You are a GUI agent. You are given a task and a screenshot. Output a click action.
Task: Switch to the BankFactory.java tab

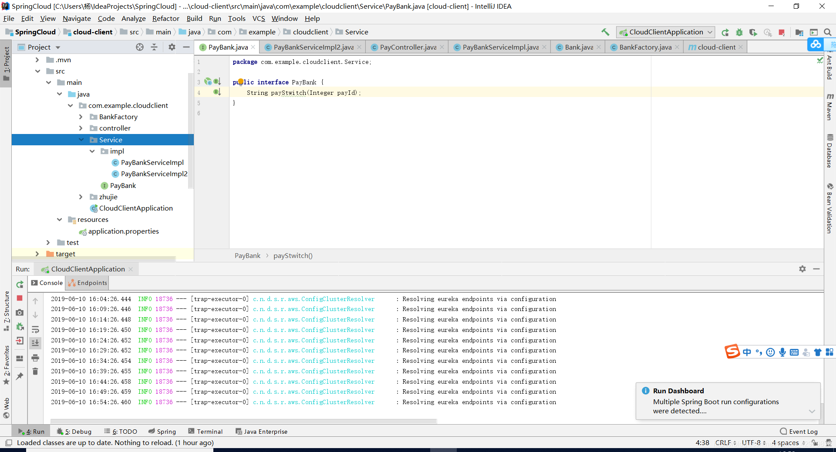coord(645,47)
